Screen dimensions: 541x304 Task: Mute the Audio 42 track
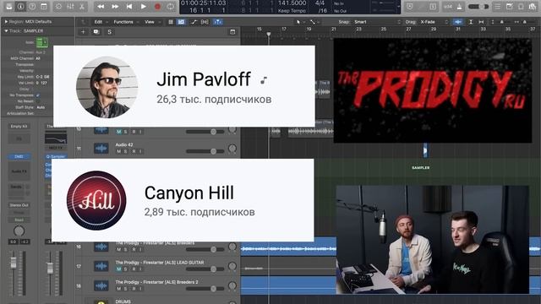[118, 151]
